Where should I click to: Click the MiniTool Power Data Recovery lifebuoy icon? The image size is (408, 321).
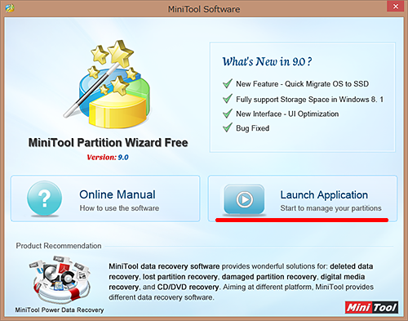pyautogui.click(x=60, y=279)
